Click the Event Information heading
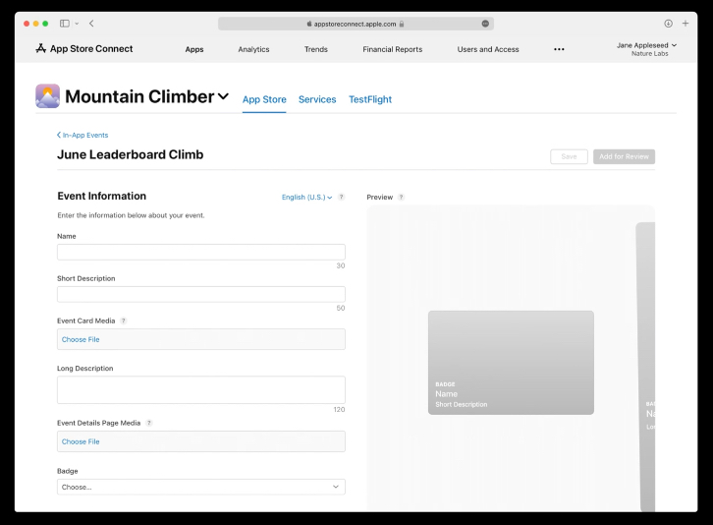 (x=102, y=196)
